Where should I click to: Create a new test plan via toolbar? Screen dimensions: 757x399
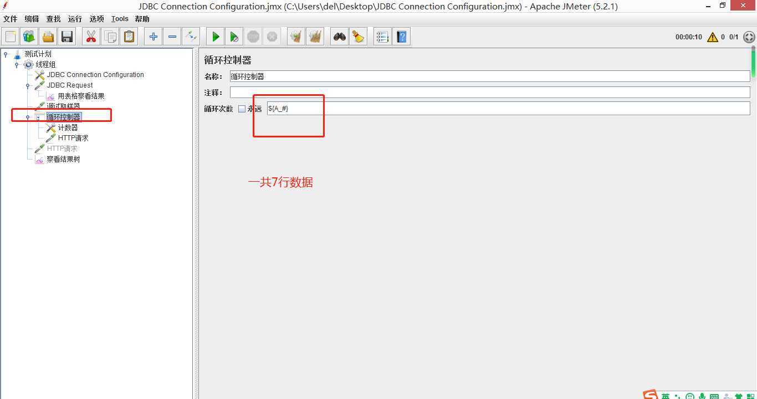coord(11,37)
